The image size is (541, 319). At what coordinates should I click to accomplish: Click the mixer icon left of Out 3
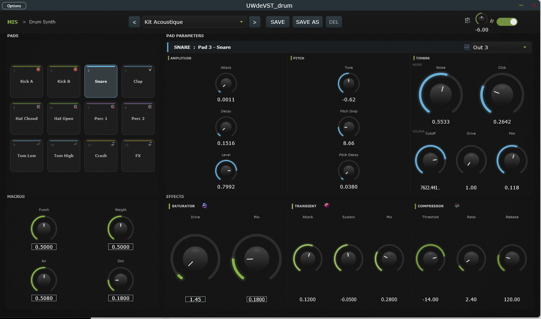point(467,47)
